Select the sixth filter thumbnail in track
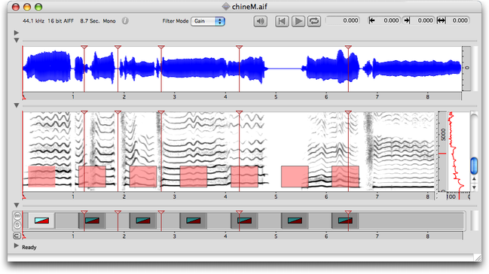The width and height of the screenshot is (489, 274). pos(295,221)
